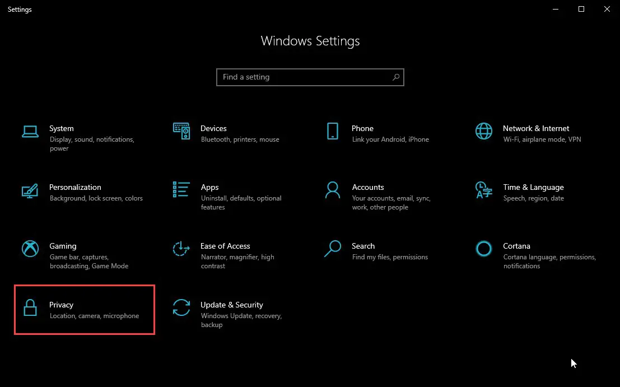Click the Settings label in title bar
The image size is (620, 387).
point(19,9)
